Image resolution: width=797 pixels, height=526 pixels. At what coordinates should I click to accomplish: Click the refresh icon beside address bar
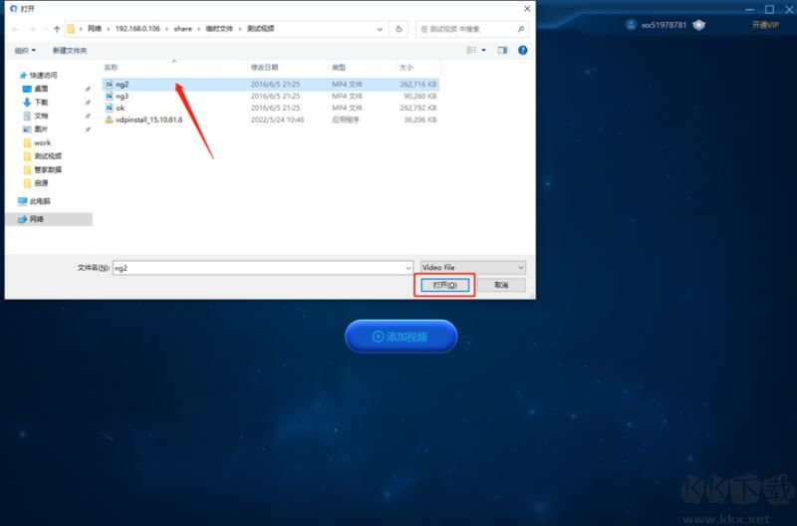[x=399, y=29]
